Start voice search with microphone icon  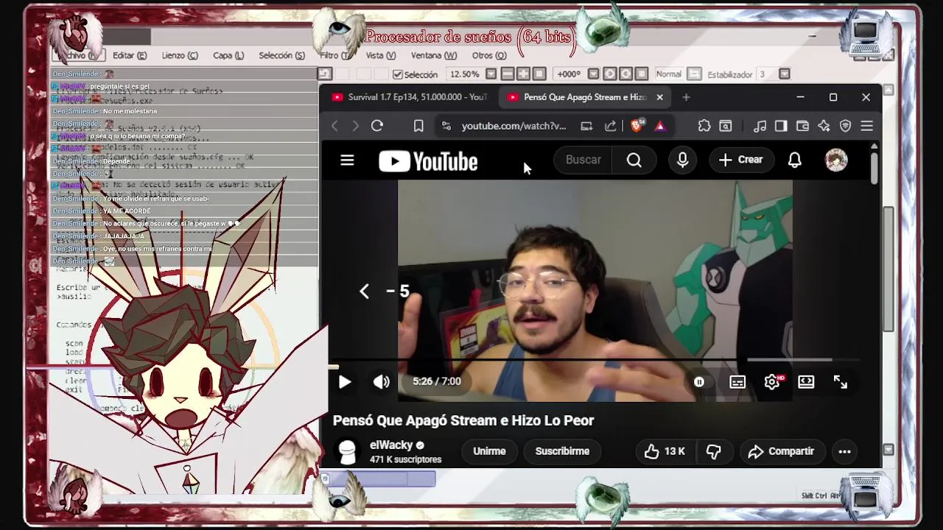(682, 160)
